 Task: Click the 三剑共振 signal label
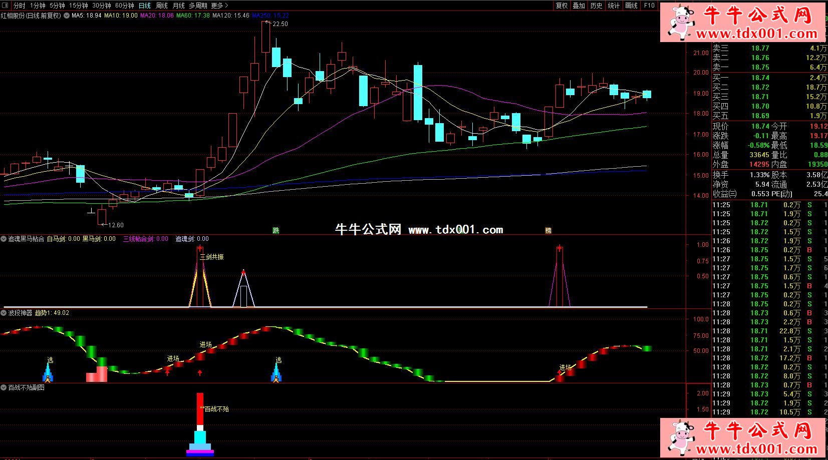[x=212, y=257]
